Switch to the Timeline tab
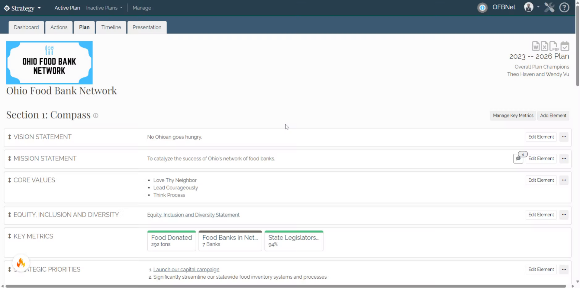This screenshot has height=288, width=580. [111, 27]
